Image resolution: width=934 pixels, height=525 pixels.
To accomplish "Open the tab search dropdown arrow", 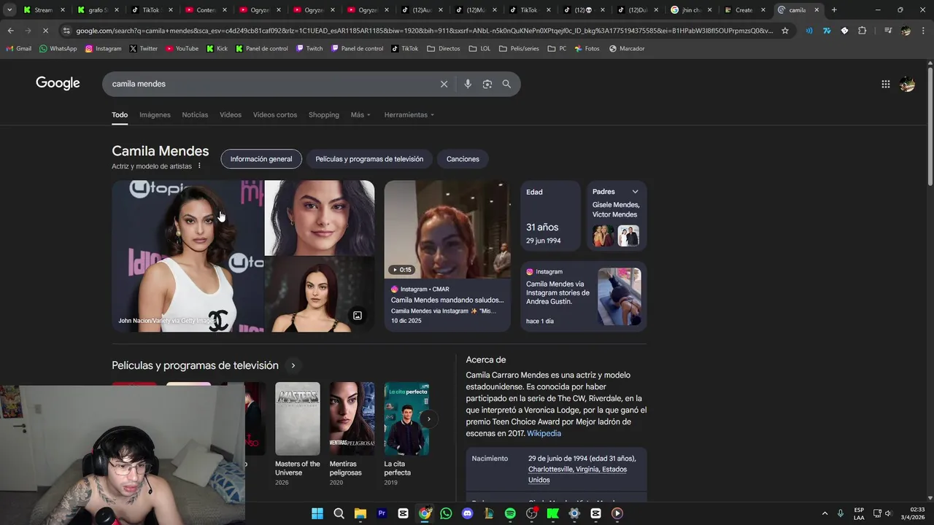I will click(x=9, y=10).
